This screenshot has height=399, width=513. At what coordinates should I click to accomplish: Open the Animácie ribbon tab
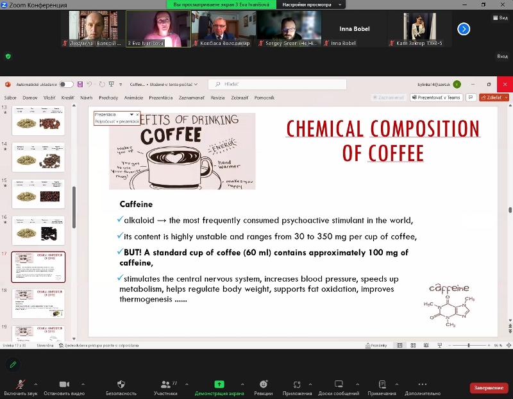pos(133,98)
